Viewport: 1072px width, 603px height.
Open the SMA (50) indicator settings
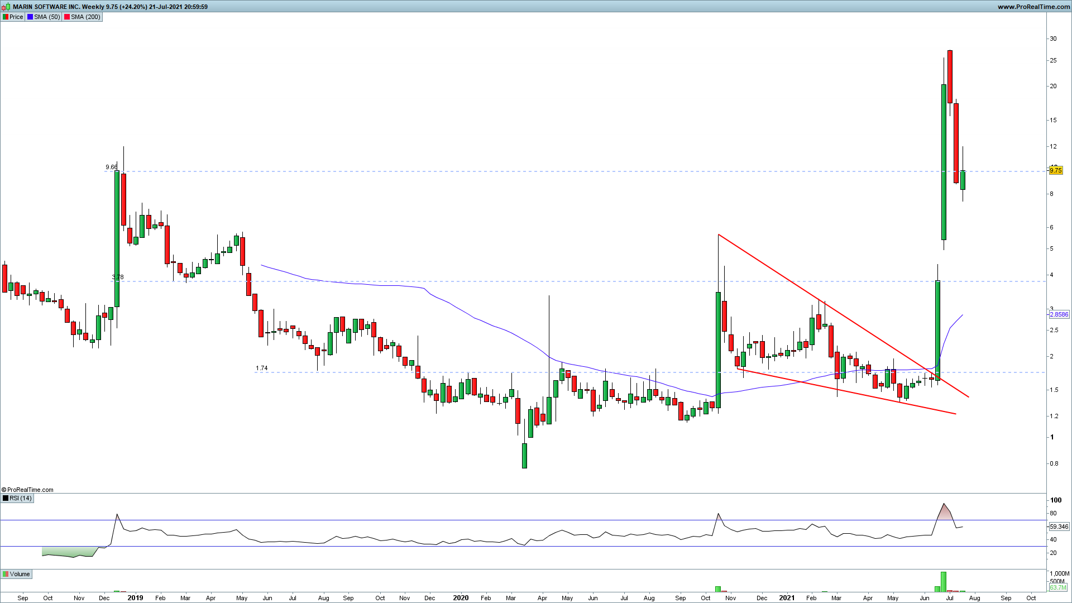47,17
